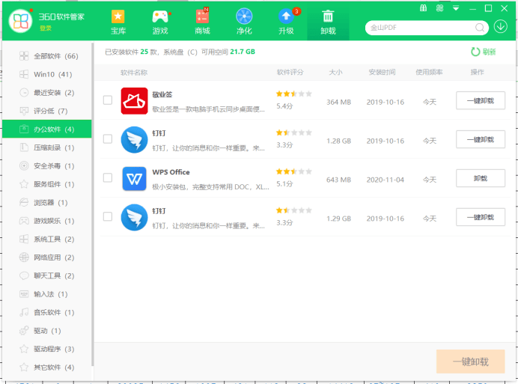
Task: Click the 360软件管家 logo icon
Action: point(20,21)
